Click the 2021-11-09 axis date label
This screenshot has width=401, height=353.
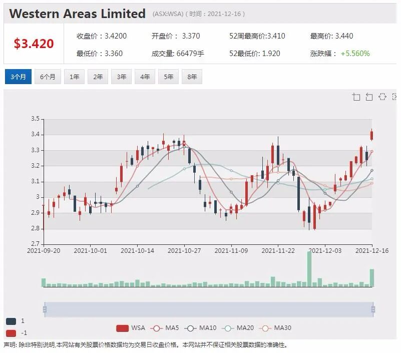231,251
